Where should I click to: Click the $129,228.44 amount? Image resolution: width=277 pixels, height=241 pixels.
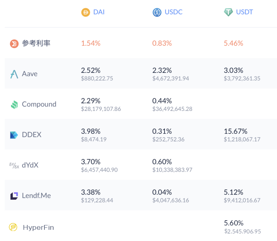[97, 200]
